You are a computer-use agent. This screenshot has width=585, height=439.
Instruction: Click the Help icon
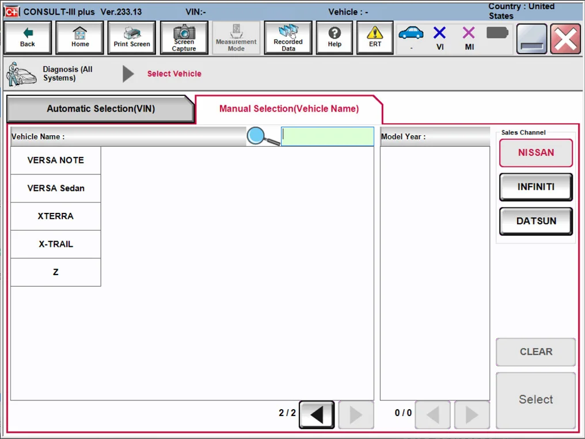coord(334,37)
